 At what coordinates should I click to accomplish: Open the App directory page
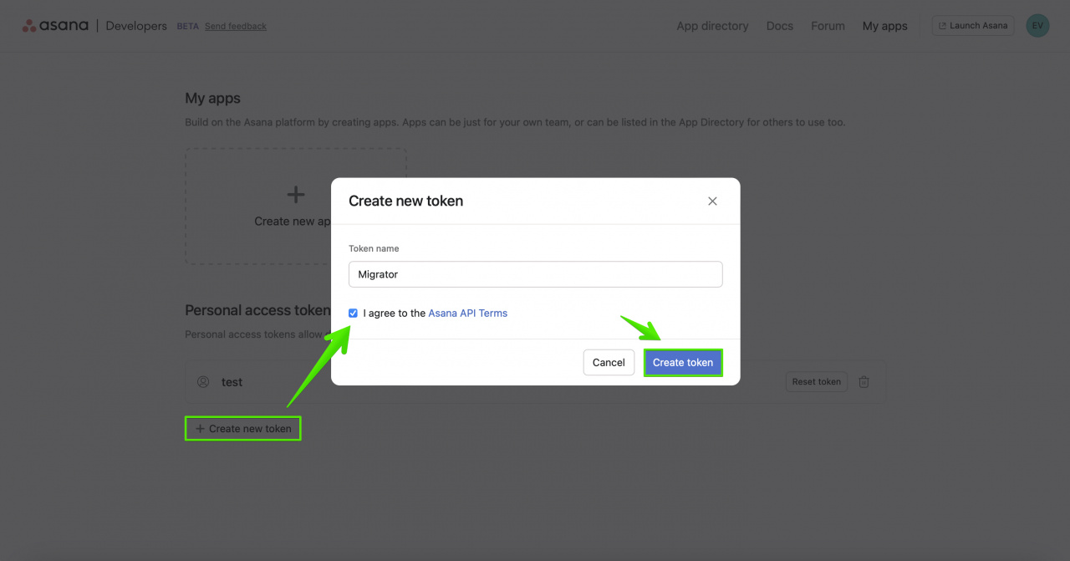point(712,26)
